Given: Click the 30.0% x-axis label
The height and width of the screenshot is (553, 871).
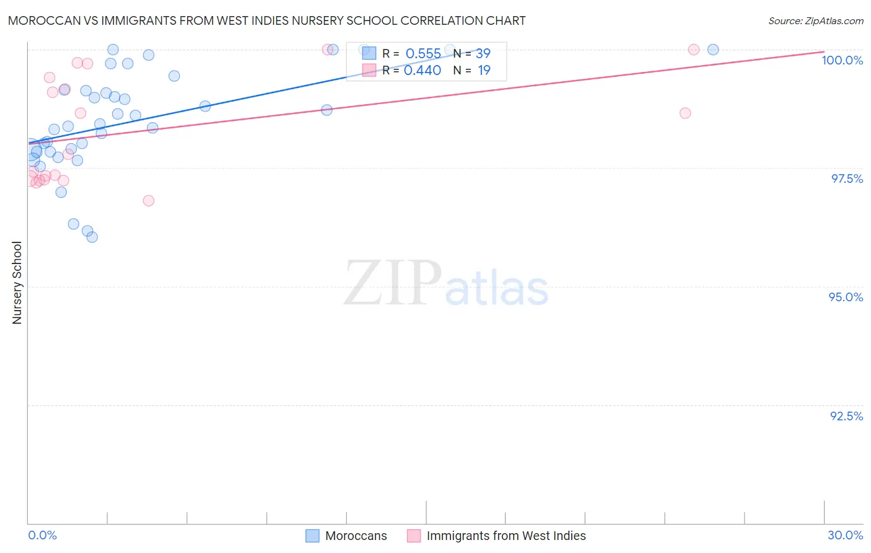Looking at the screenshot, I should pos(845,535).
